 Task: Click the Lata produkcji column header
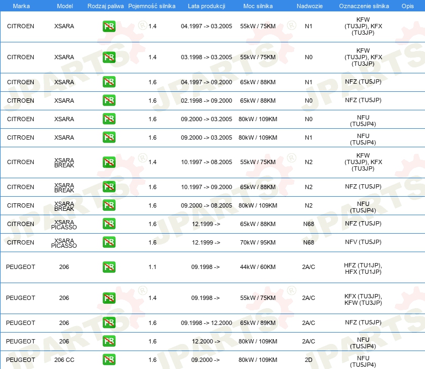coord(206,5)
